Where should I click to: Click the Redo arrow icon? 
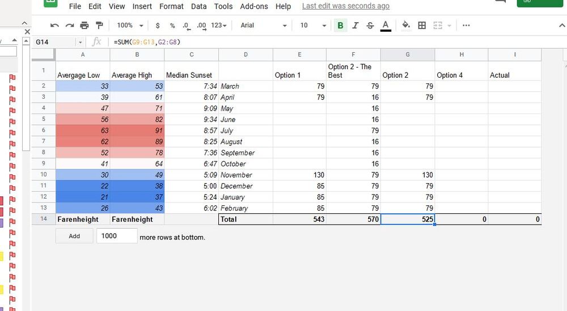tap(69, 26)
